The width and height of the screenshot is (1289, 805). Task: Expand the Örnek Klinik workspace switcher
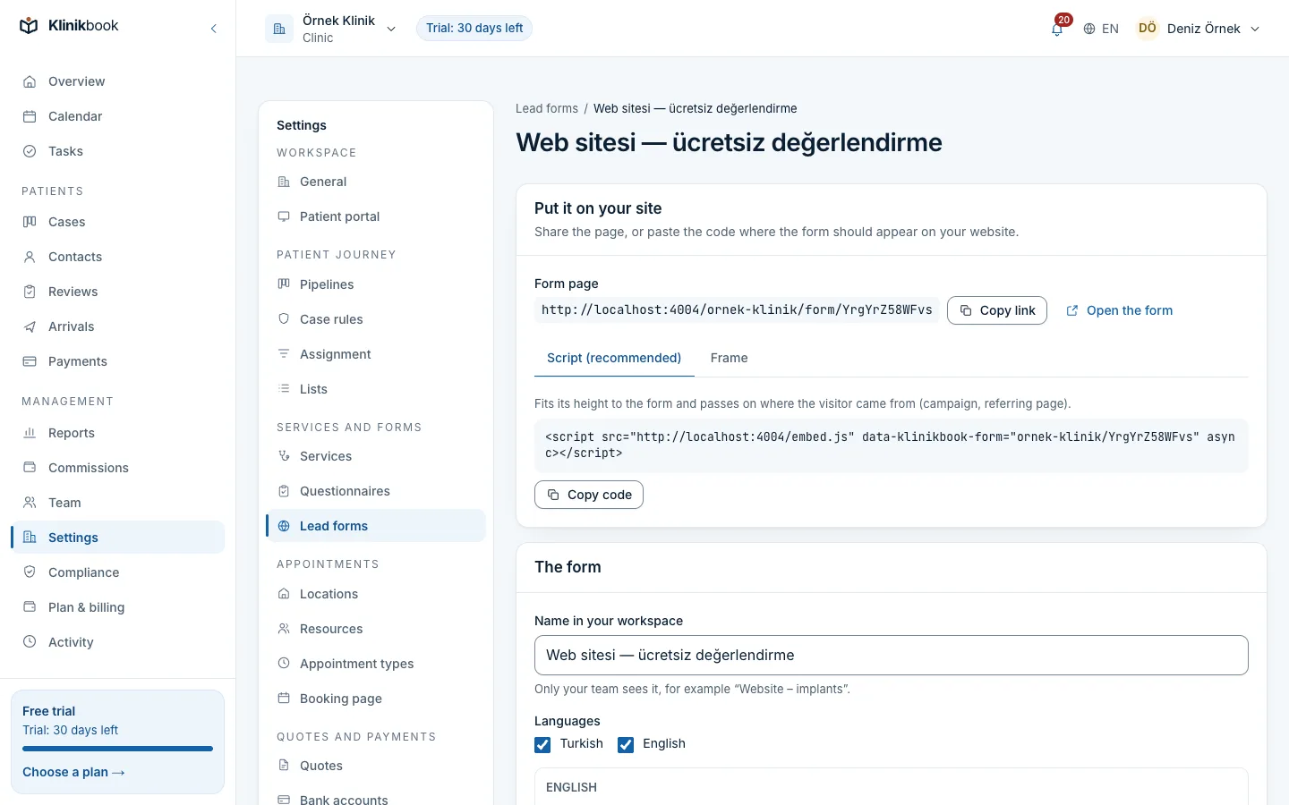pyautogui.click(x=331, y=29)
